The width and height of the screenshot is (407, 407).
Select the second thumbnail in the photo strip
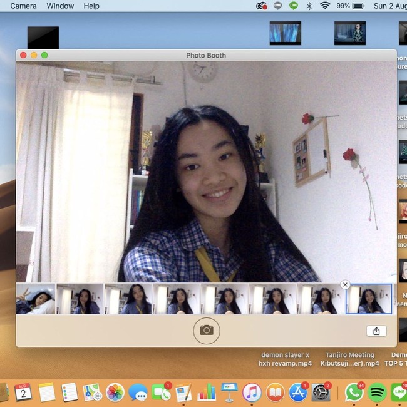coord(80,299)
